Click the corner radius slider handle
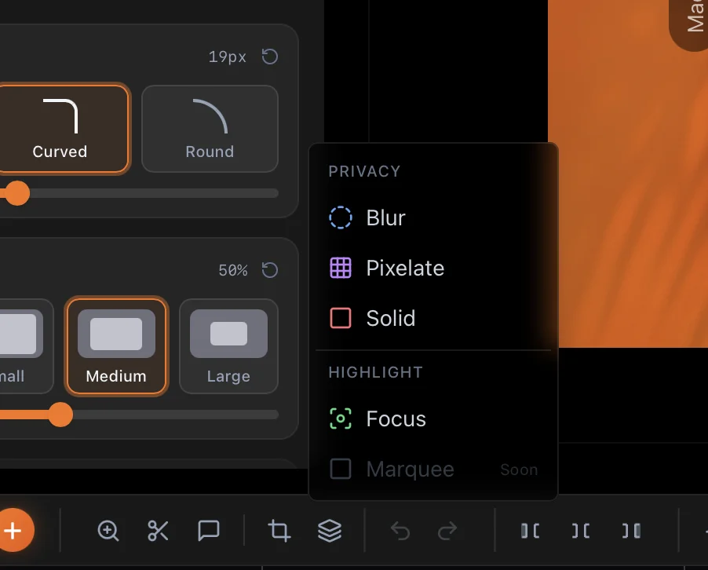 click(17, 193)
